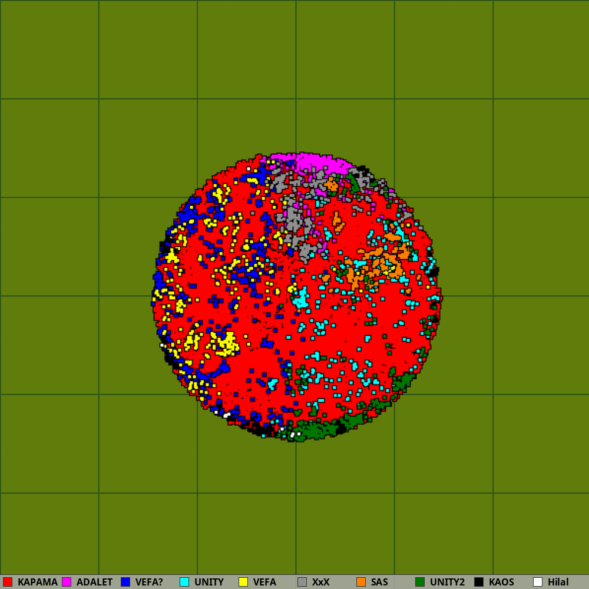Select the white Hilal legend swatch

pos(538,582)
